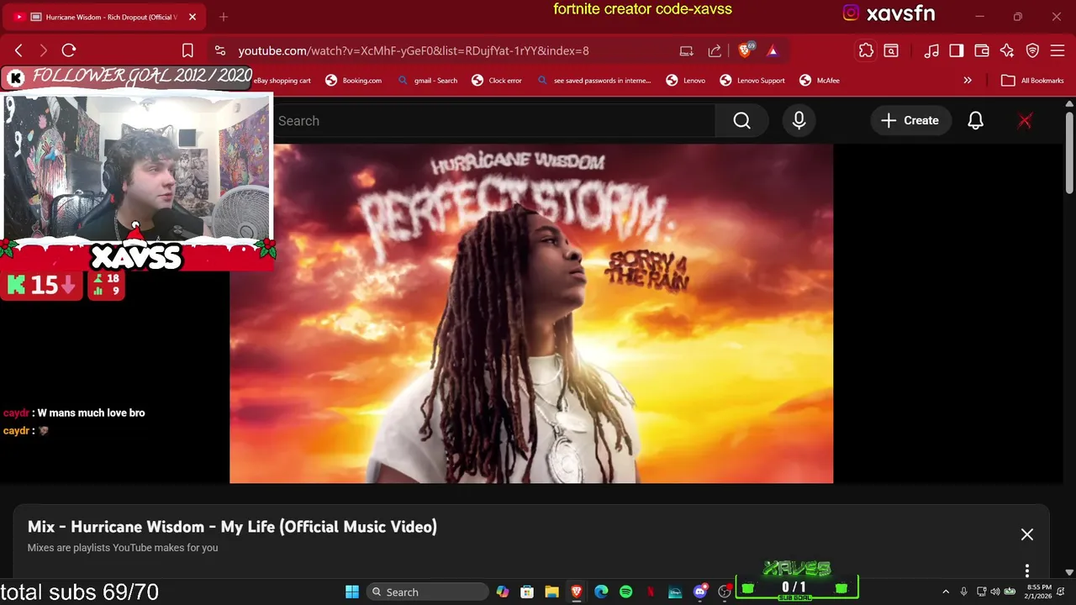Open Leo AI sparkle icon
1076x605 pixels.
coord(1007,50)
